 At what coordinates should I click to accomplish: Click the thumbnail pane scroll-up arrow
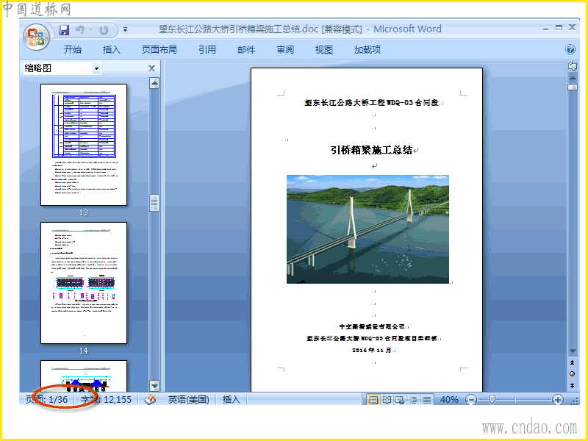click(x=154, y=83)
